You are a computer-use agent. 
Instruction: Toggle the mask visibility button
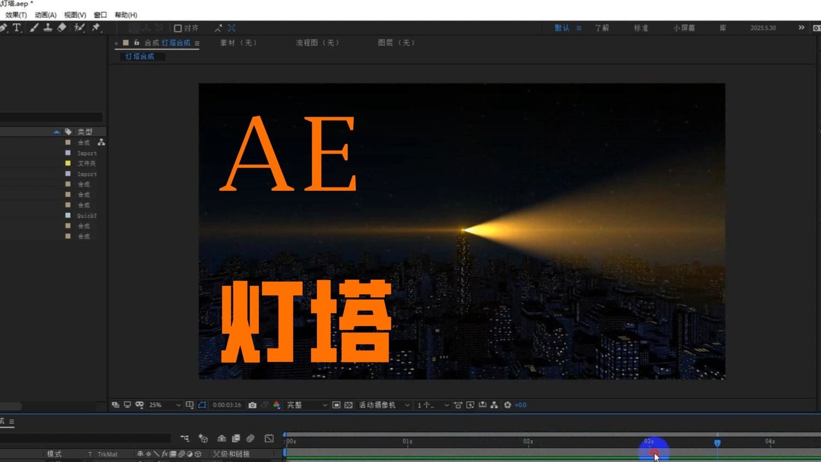tap(202, 405)
